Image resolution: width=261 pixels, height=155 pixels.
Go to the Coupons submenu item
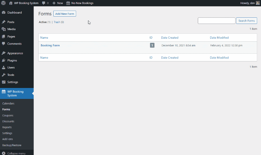click(8, 115)
